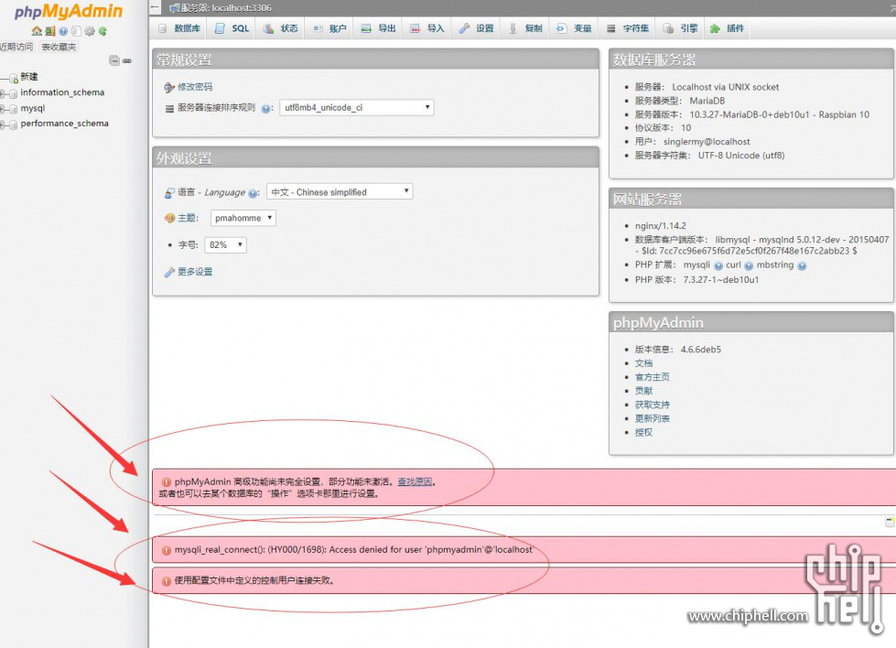Click the left arrow at top of main panel
This screenshot has height=648, width=896.
pos(156,7)
